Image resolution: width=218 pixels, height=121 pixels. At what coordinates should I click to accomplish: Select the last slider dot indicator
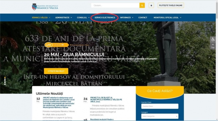coord(5,84)
